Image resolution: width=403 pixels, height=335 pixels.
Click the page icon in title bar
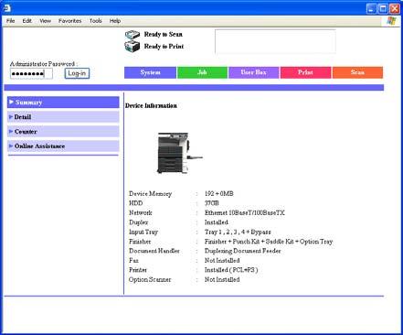click(7, 8)
